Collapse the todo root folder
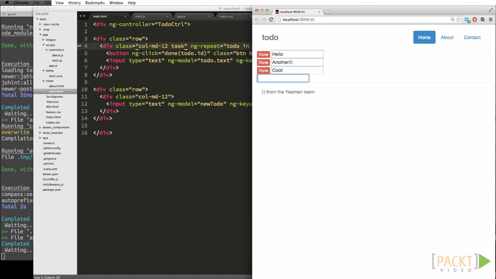 [37, 19]
